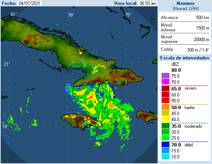Click the Maximos title heading
The height and width of the screenshot is (164, 212).
(x=185, y=3)
